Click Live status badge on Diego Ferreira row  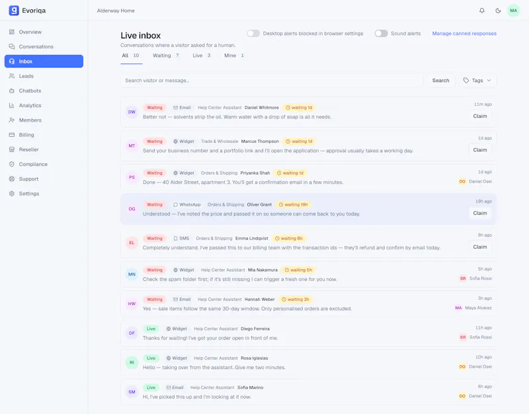coord(151,329)
